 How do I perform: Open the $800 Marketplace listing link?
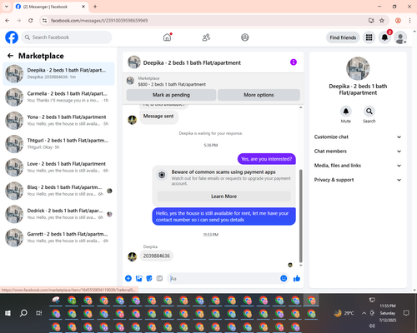[x=172, y=84]
